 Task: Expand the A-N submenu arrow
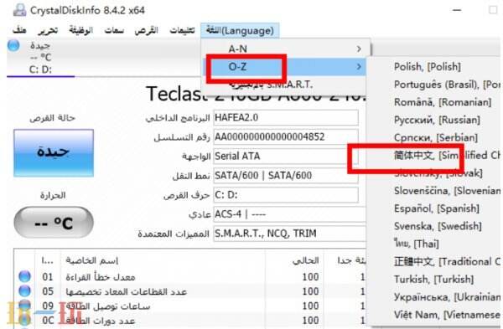[359, 49]
